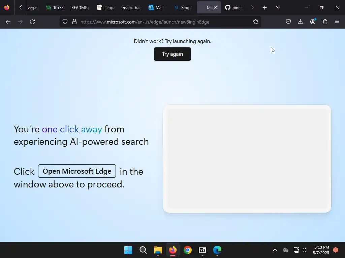View site security padlock info

(74, 22)
